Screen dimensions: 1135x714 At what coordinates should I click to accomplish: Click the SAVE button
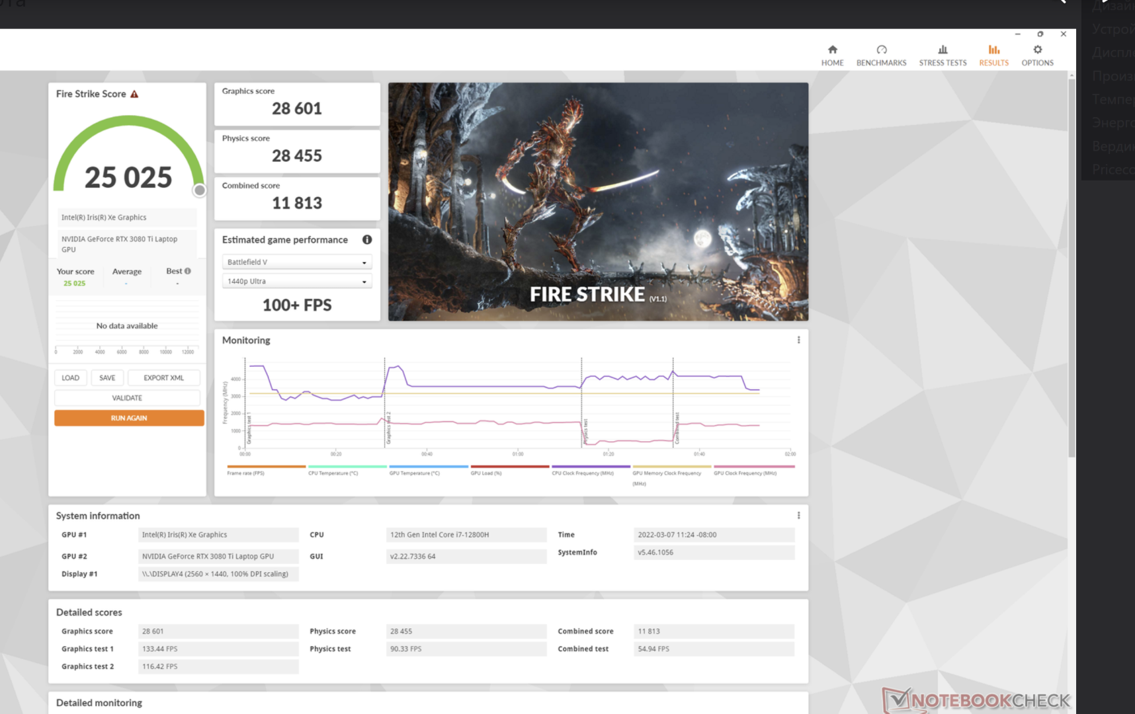tap(107, 378)
